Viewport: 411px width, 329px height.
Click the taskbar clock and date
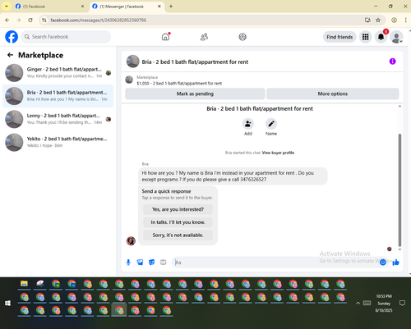pyautogui.click(x=384, y=304)
